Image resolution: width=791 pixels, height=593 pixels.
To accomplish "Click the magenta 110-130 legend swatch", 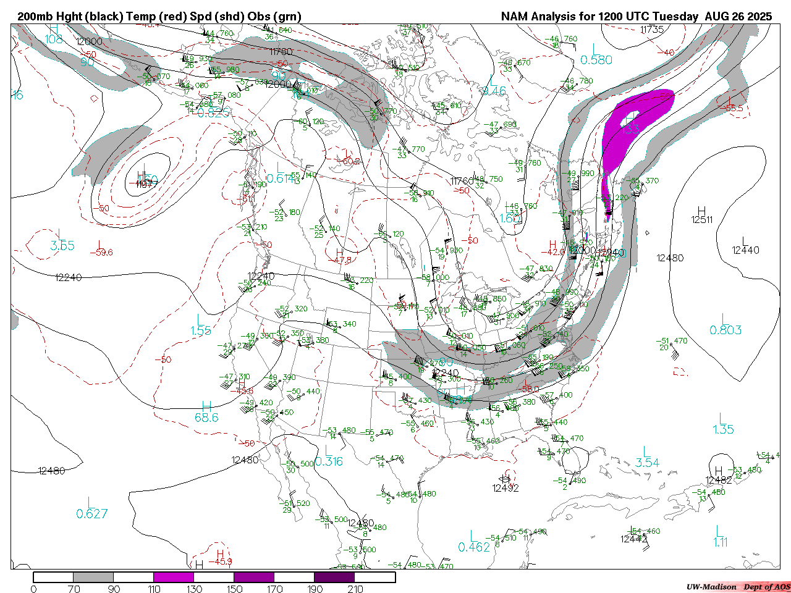I will [174, 577].
